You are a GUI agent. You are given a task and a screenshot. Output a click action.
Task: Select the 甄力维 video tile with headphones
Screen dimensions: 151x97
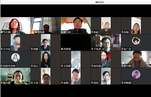16,76
